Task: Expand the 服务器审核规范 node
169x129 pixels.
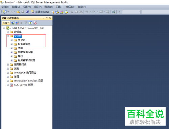Action: pyautogui.click(x=11, y=60)
